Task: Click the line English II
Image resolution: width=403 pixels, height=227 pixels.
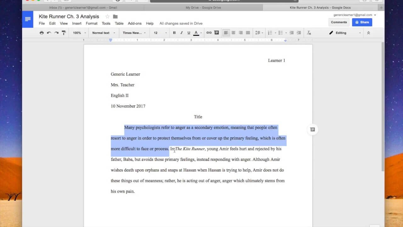Action: [x=120, y=96]
